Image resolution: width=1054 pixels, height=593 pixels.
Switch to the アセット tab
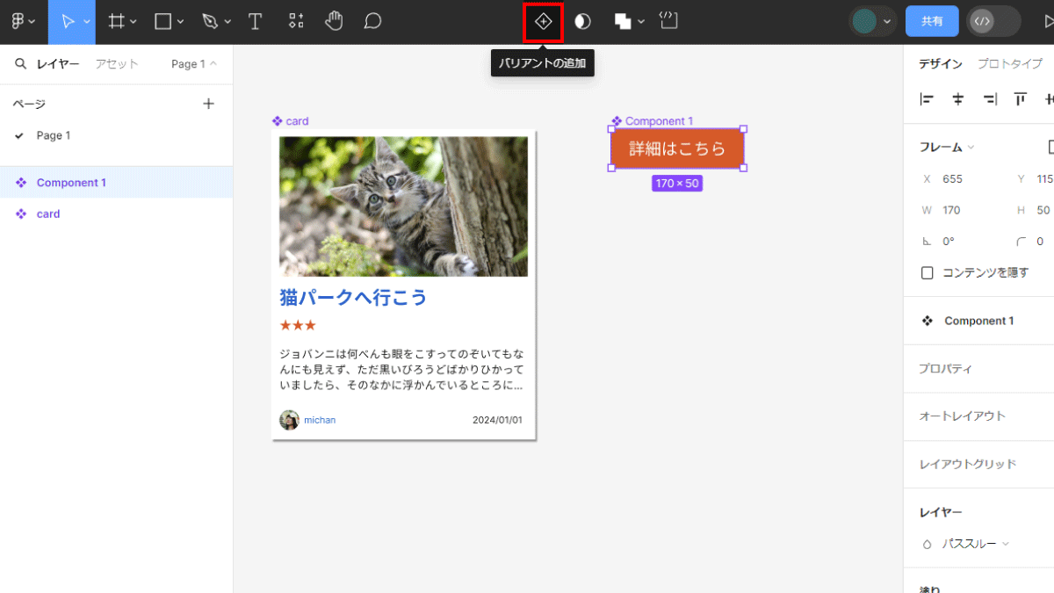tap(117, 64)
